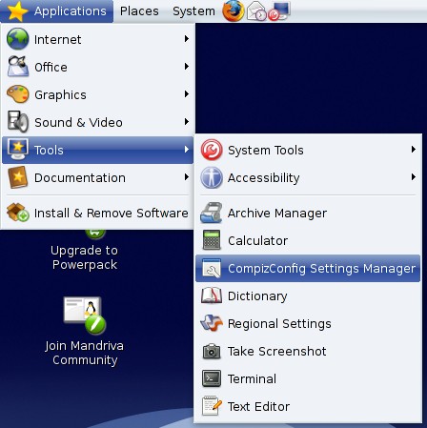Screen dimensions: 427x428
Task: Click the Install & Remove Software box icon
Action: point(18,213)
